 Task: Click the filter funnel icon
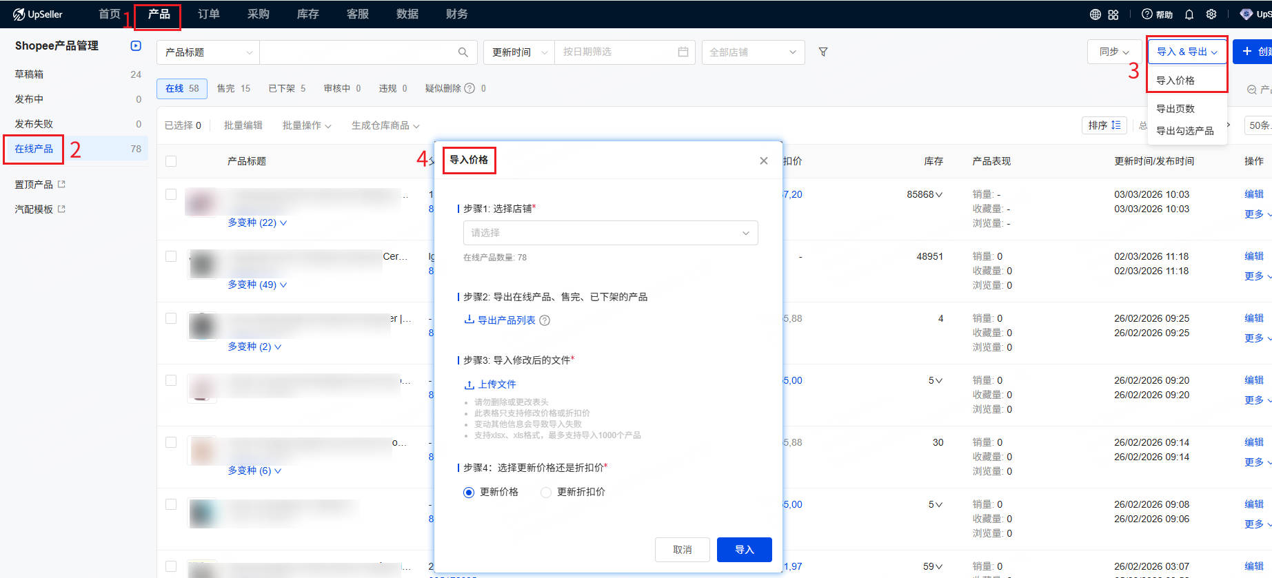click(x=822, y=52)
